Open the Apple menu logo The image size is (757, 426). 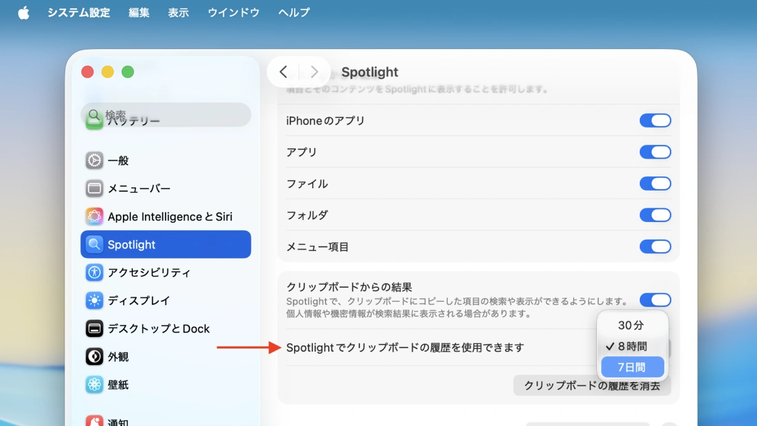coord(24,12)
